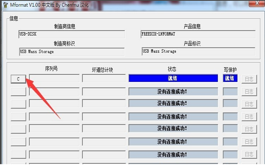Click the field under 制造商标识
This screenshot has width=265, height=165.
tap(72, 52)
